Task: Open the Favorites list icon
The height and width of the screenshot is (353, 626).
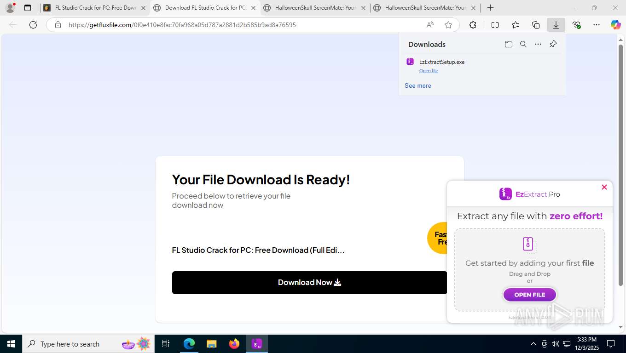Action: 516,25
